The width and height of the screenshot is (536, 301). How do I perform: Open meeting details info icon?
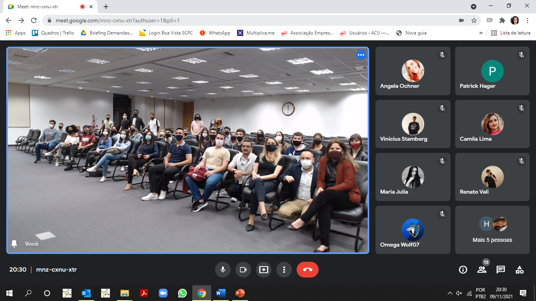click(463, 270)
